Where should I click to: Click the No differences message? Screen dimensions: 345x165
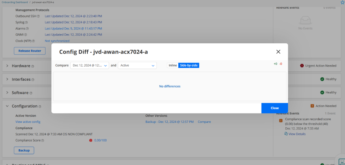click(170, 86)
